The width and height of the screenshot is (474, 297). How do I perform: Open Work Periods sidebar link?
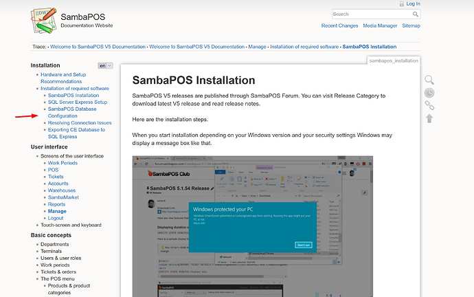(63, 163)
